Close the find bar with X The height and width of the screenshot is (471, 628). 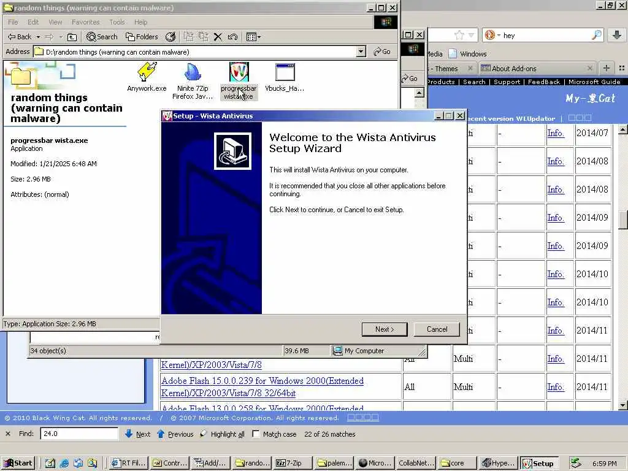7,434
